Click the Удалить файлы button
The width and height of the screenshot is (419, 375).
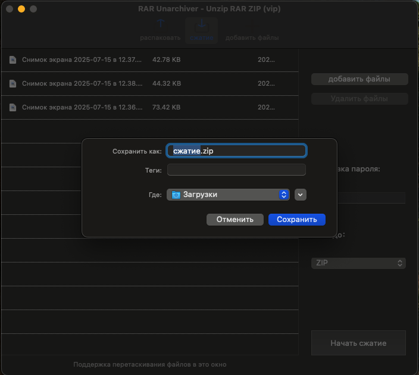359,99
